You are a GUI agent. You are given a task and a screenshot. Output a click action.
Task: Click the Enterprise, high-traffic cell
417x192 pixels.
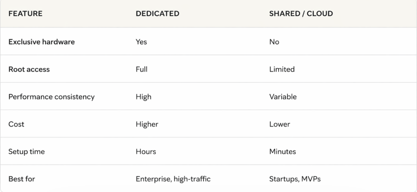click(173, 179)
